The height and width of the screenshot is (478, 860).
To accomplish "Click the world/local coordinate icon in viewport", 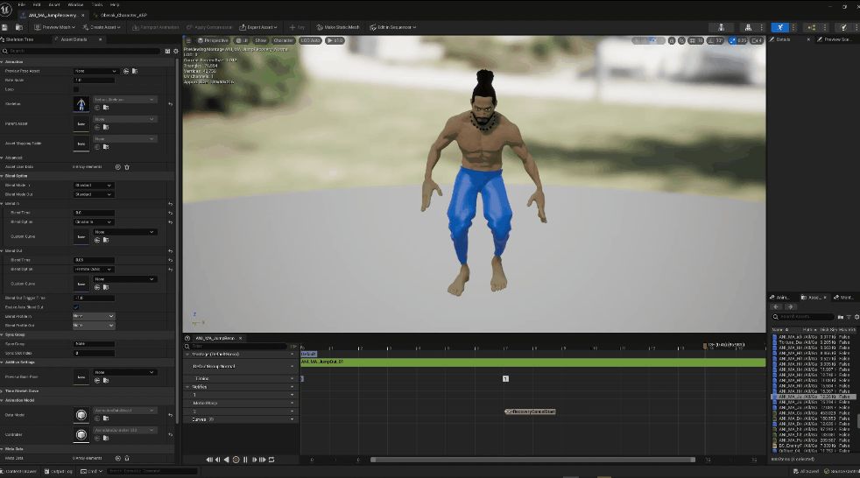I will (x=672, y=40).
